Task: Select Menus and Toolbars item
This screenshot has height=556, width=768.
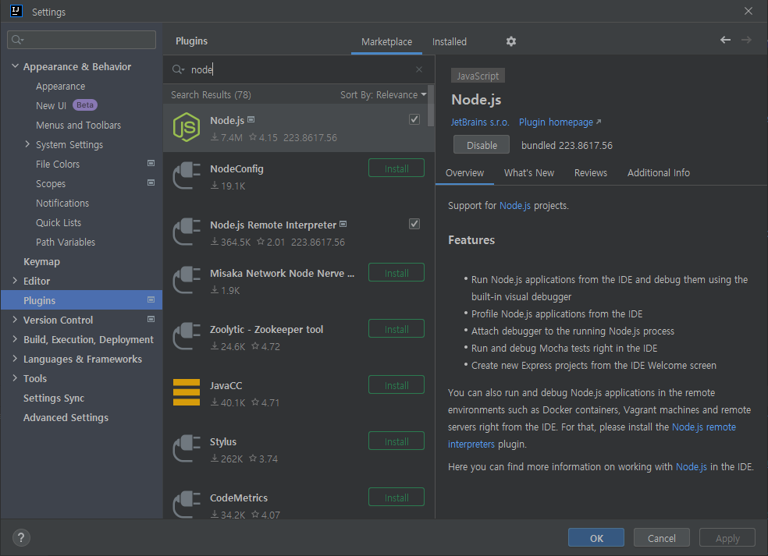Action: point(78,125)
